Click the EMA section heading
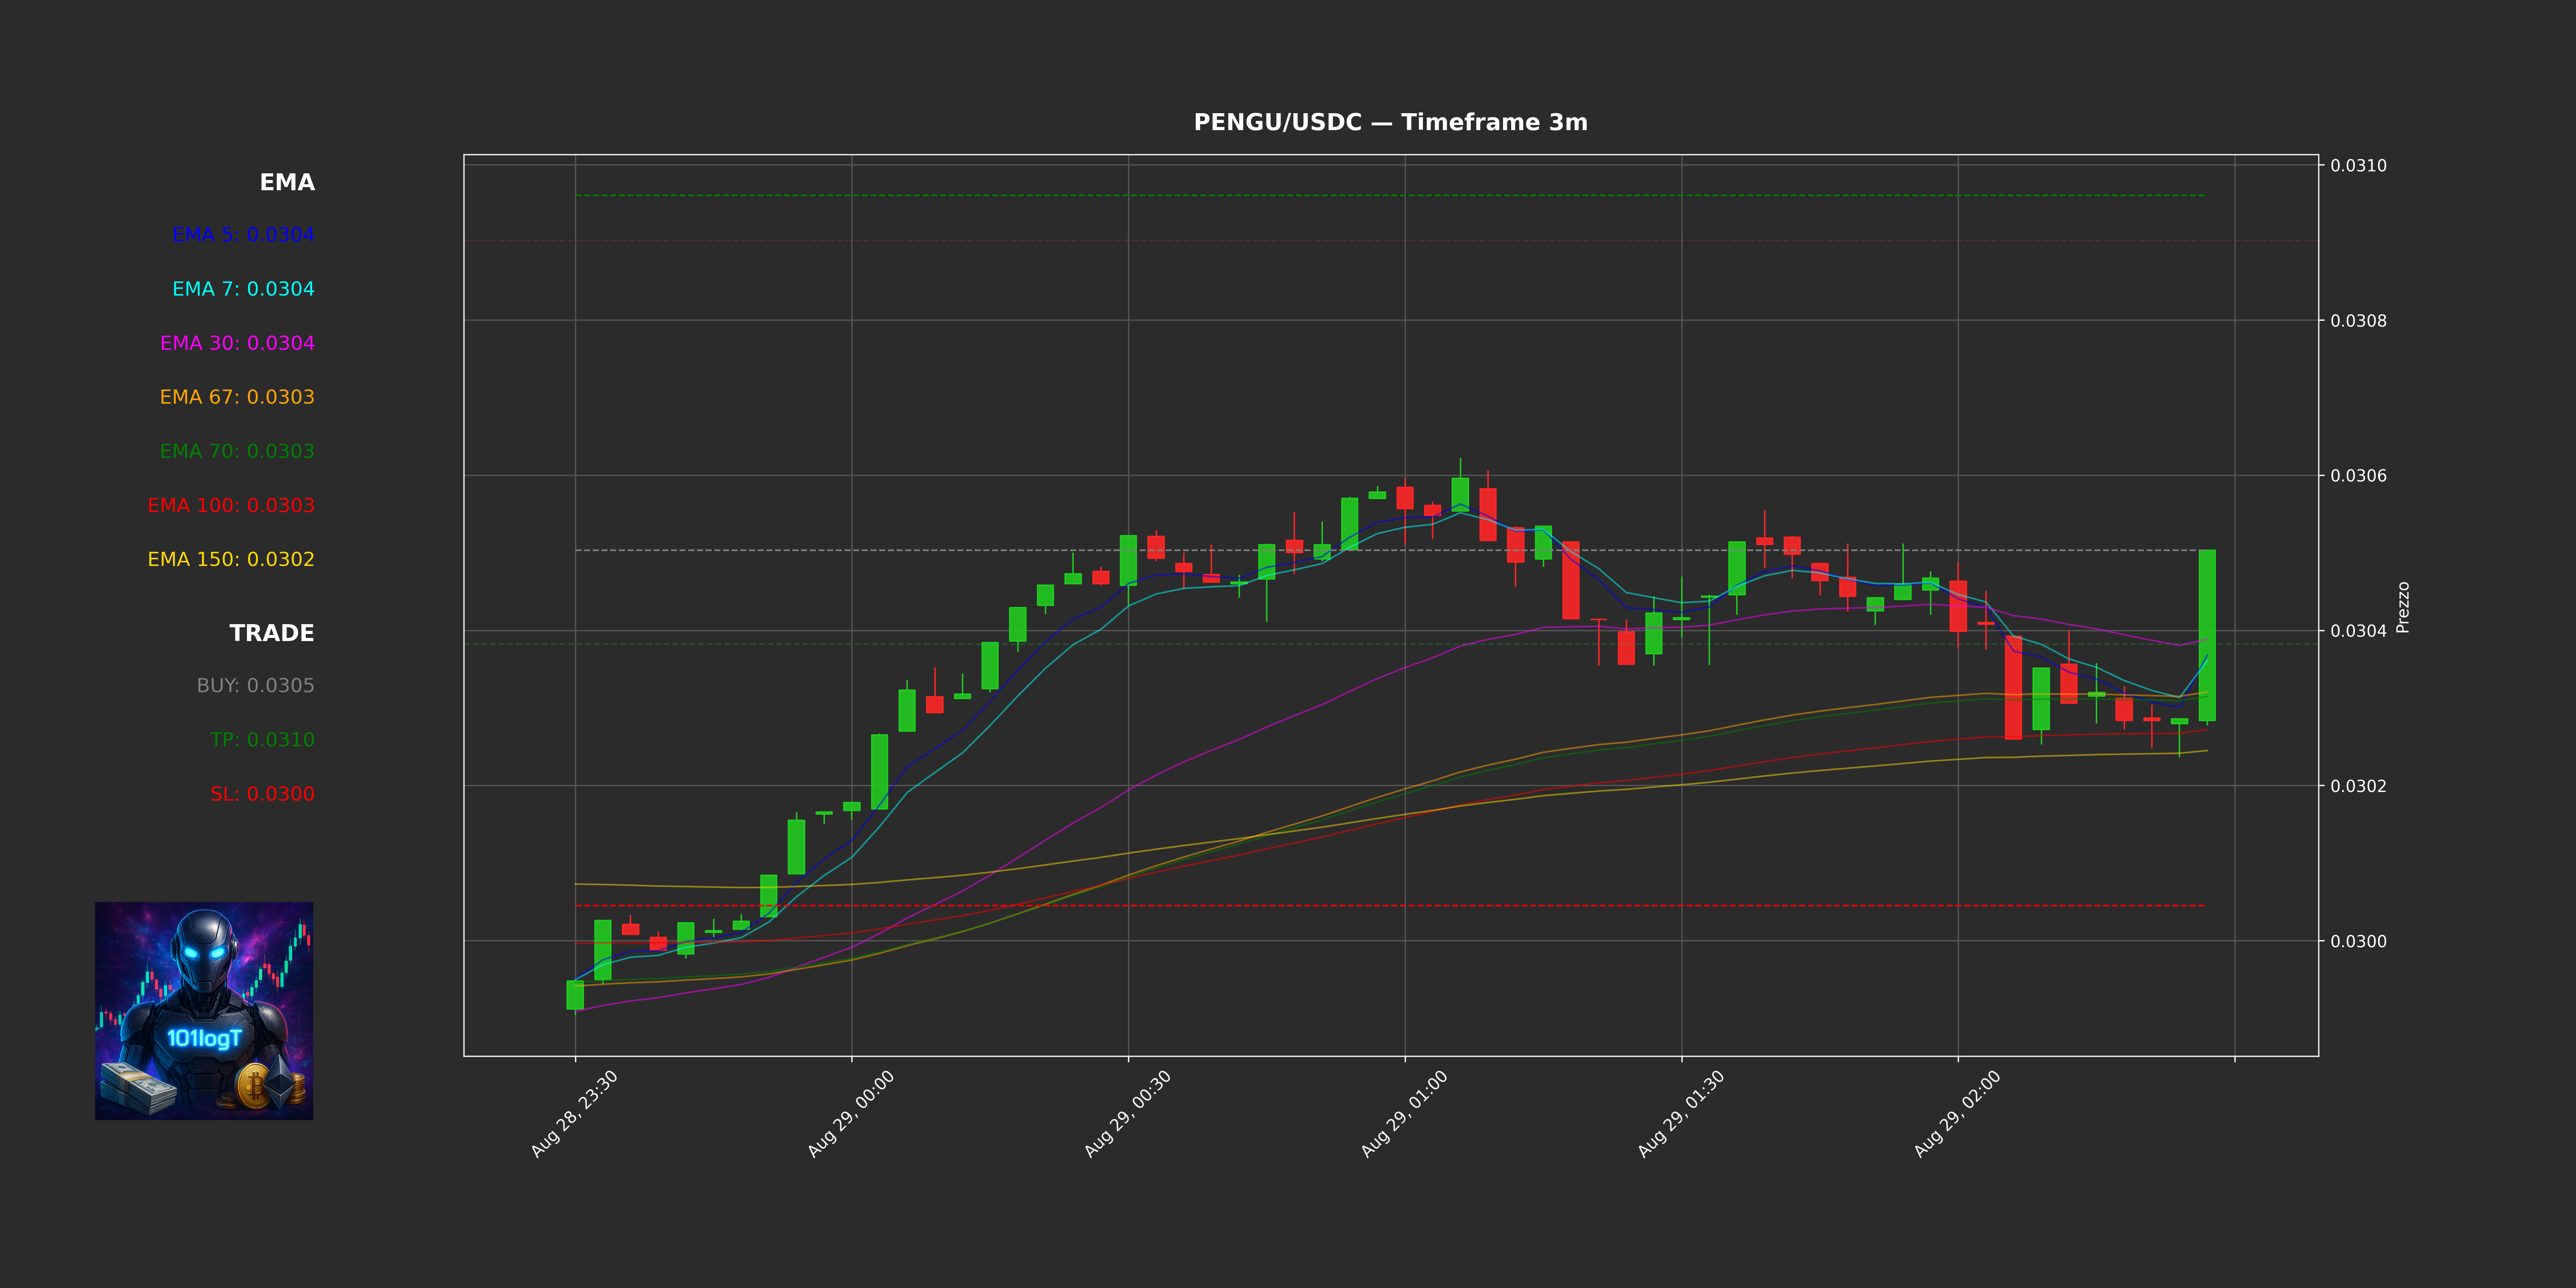Screen dimensions: 2576x1288 (287, 182)
